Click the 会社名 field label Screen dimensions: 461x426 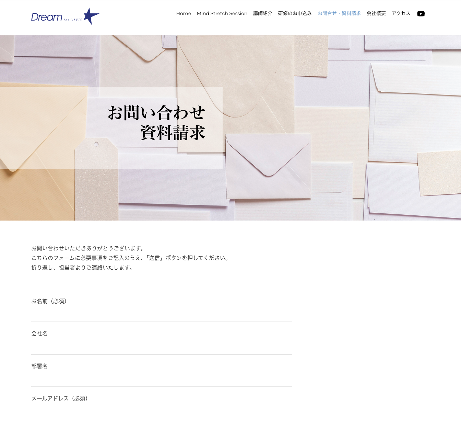39,334
